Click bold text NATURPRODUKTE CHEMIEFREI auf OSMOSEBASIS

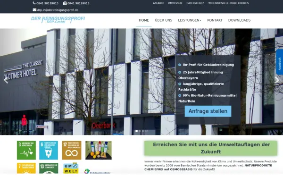pos(208,168)
